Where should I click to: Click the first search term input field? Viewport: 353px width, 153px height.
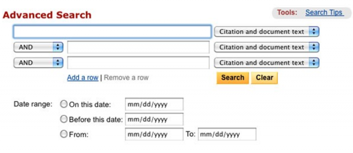pyautogui.click(x=112, y=32)
